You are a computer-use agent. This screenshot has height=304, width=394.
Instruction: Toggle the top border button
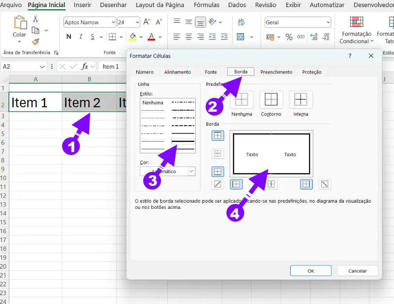pos(218,136)
